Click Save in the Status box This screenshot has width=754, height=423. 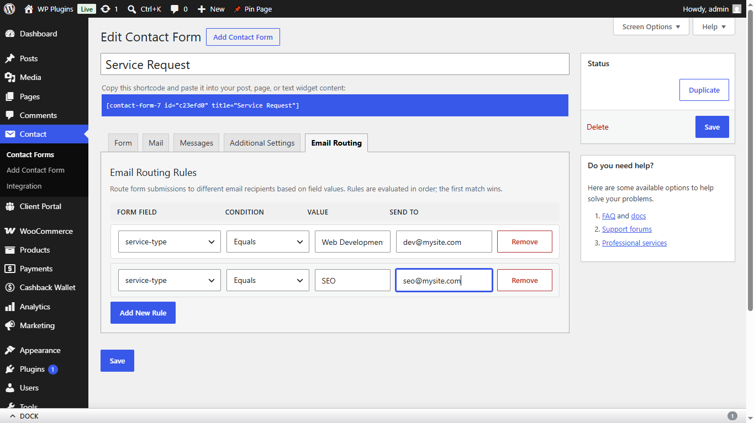(712, 127)
